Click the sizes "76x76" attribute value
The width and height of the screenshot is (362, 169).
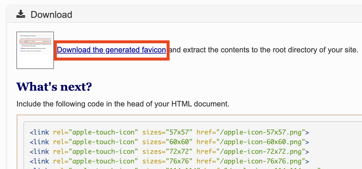(179, 161)
